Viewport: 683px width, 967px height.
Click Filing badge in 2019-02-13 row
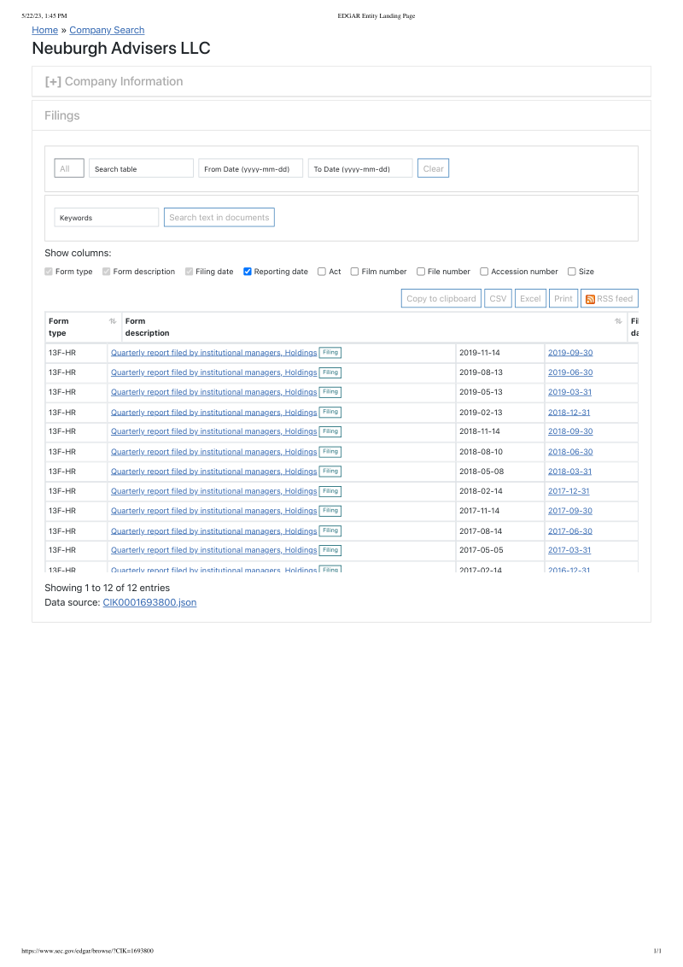(330, 412)
